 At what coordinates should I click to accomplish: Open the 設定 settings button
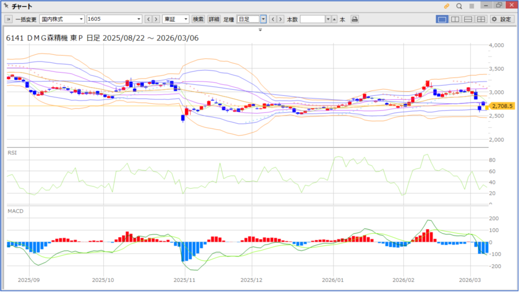click(x=502, y=19)
